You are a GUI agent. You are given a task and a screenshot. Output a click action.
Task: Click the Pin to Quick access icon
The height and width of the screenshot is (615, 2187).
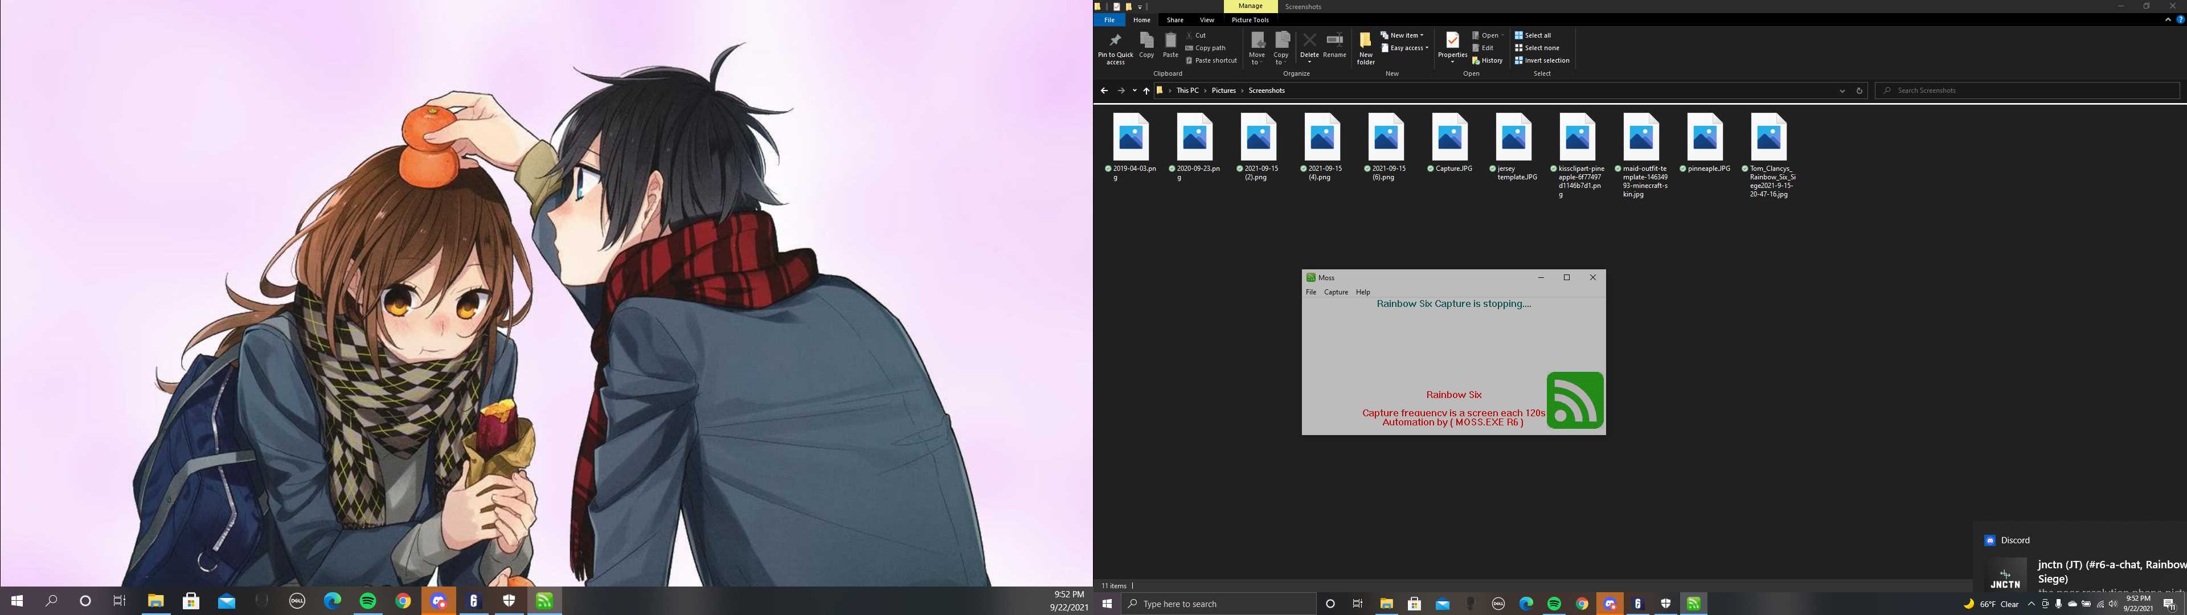1115,41
